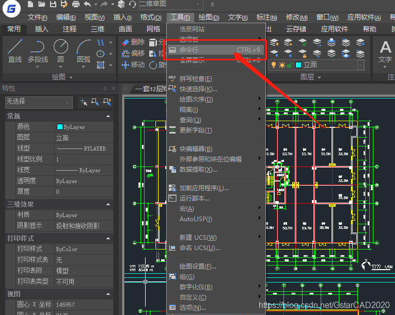
Task: Open the 多段线 options arrow
Action: (38, 67)
